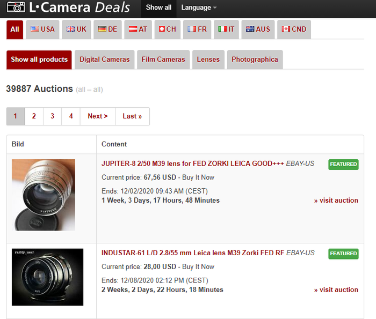Go to page 2 of auctions
Image resolution: width=376 pixels, height=319 pixels.
click(x=34, y=116)
